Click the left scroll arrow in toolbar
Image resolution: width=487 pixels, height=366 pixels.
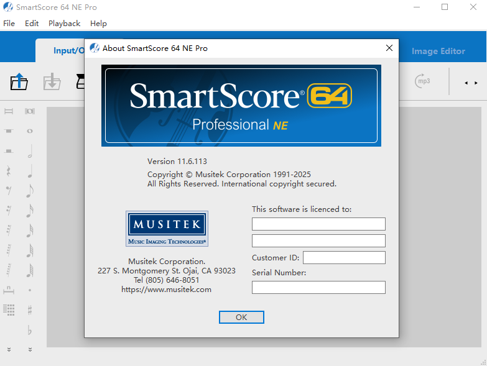pos(466,83)
